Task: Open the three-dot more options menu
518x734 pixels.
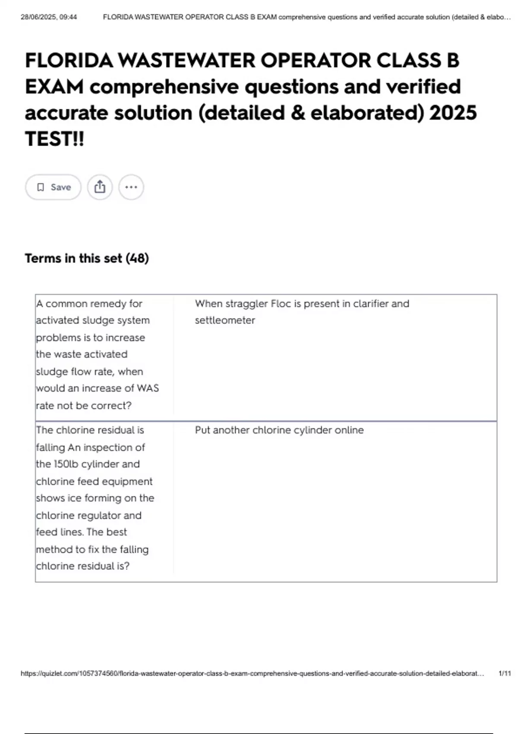Action: pyautogui.click(x=131, y=187)
